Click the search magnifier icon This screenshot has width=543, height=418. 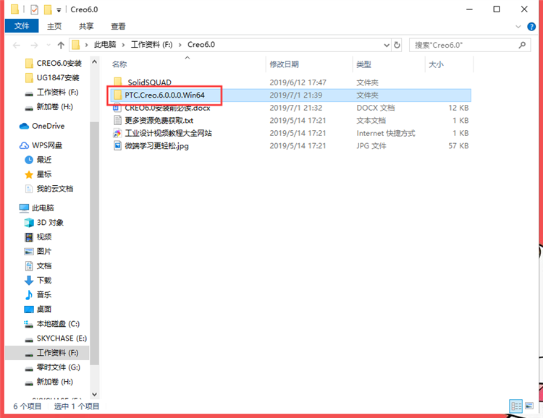pos(522,45)
